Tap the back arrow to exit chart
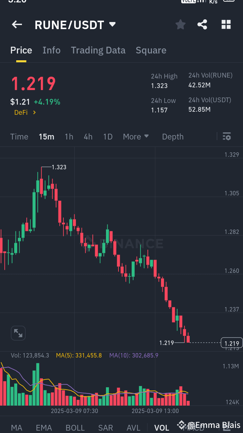The width and height of the screenshot is (243, 433). (x=17, y=24)
